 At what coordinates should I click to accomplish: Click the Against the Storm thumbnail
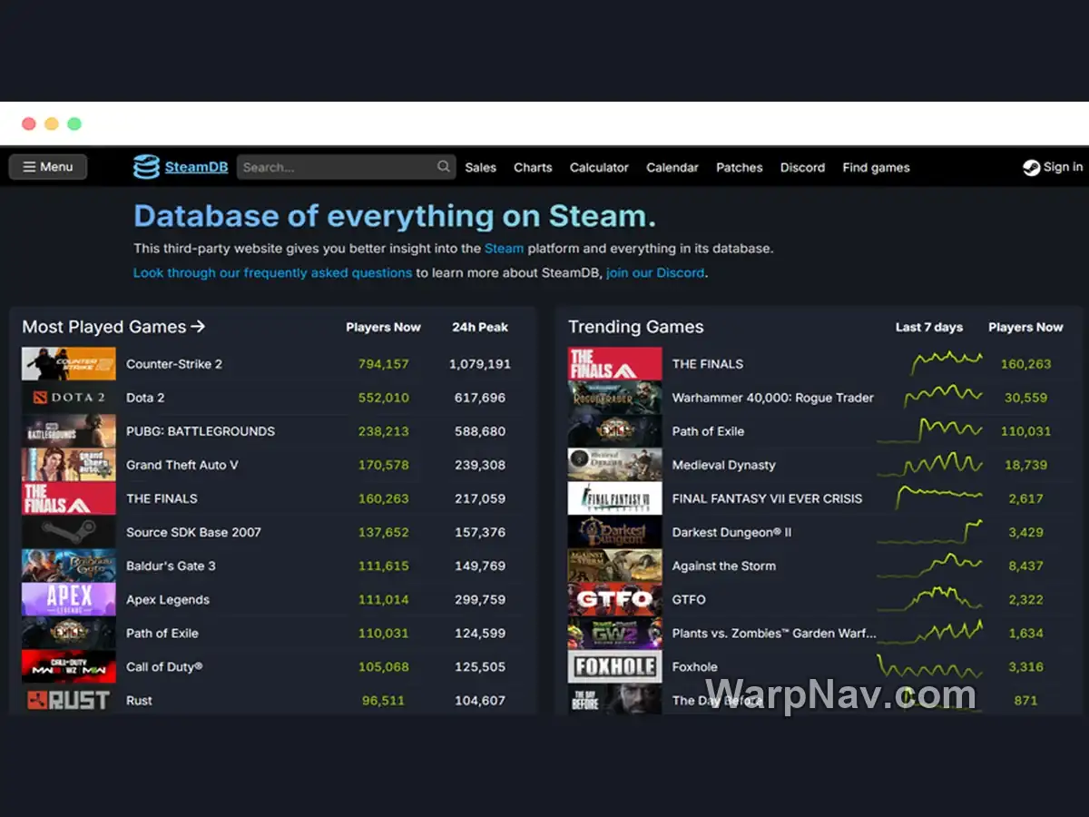[x=615, y=566]
